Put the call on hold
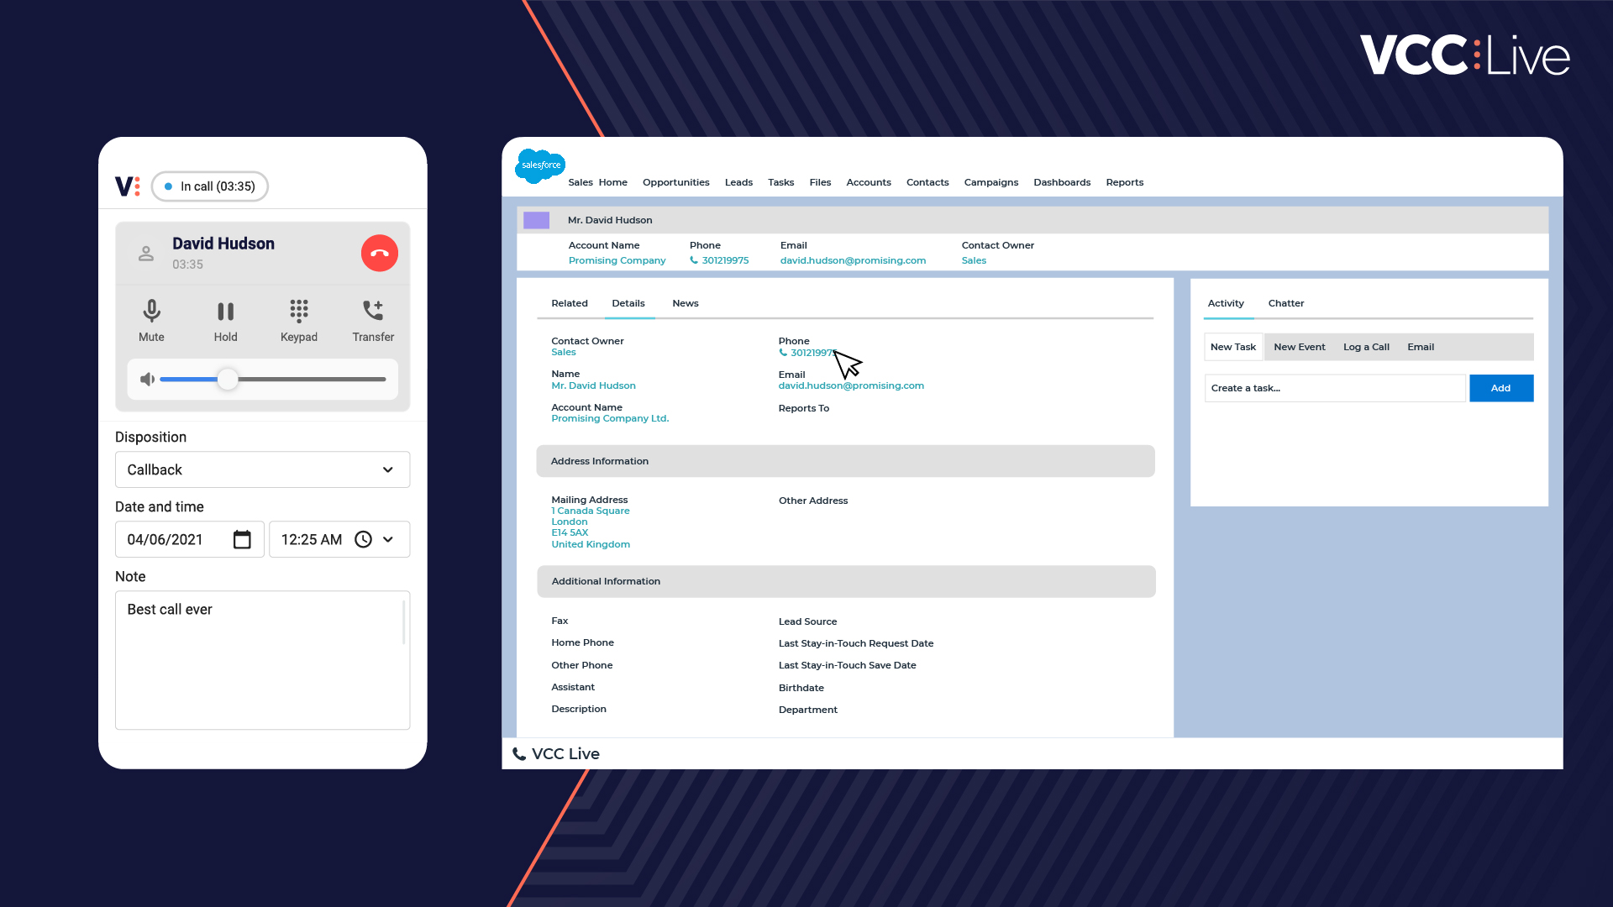1613x907 pixels. pyautogui.click(x=225, y=312)
